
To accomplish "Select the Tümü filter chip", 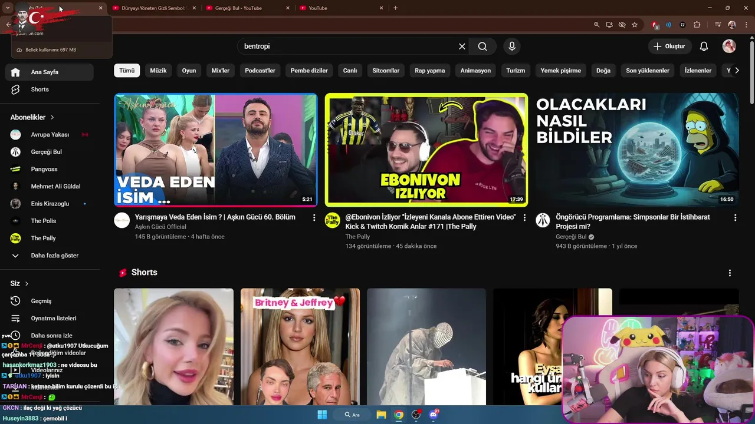I will click(x=127, y=71).
